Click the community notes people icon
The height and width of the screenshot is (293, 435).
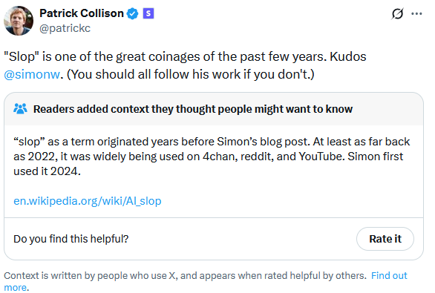20,109
